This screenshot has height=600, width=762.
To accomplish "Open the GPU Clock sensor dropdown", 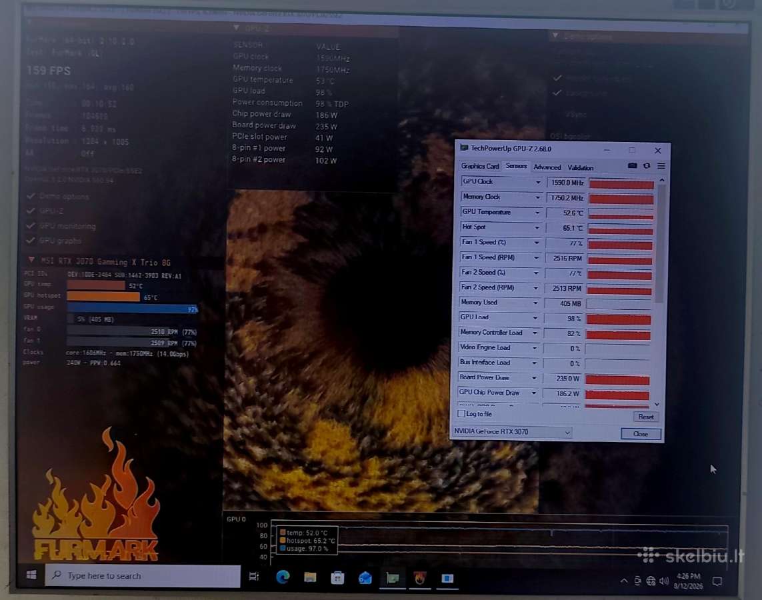I will click(x=538, y=182).
